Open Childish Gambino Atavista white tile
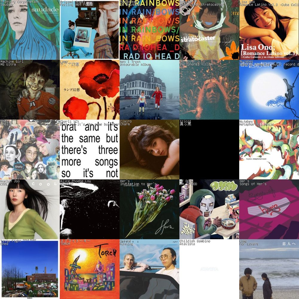299x299 pixels. [x=209, y=269]
